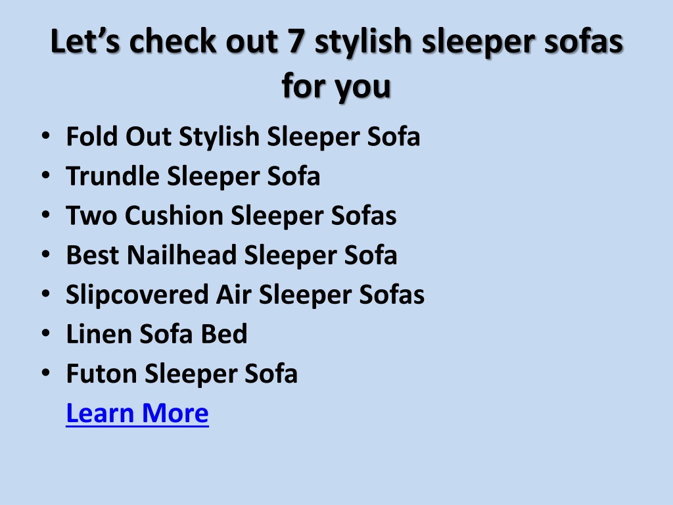The height and width of the screenshot is (505, 673).
Task: Open the Learn More link
Action: tap(137, 413)
